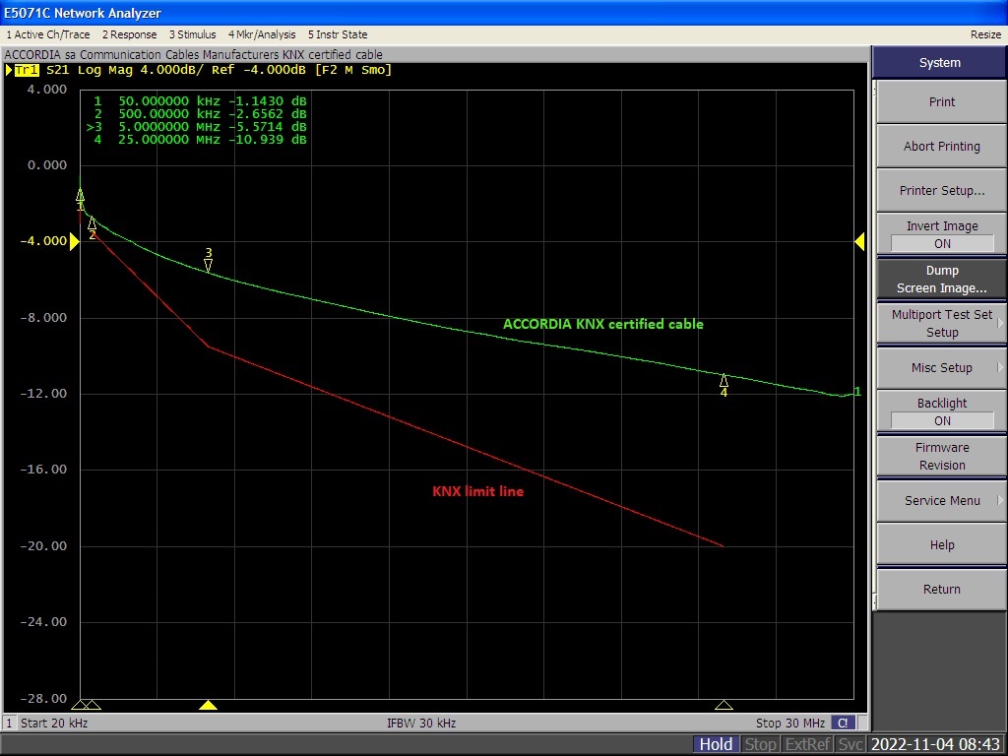Click Resize in the menu bar
The width and height of the screenshot is (1008, 756).
[985, 34]
